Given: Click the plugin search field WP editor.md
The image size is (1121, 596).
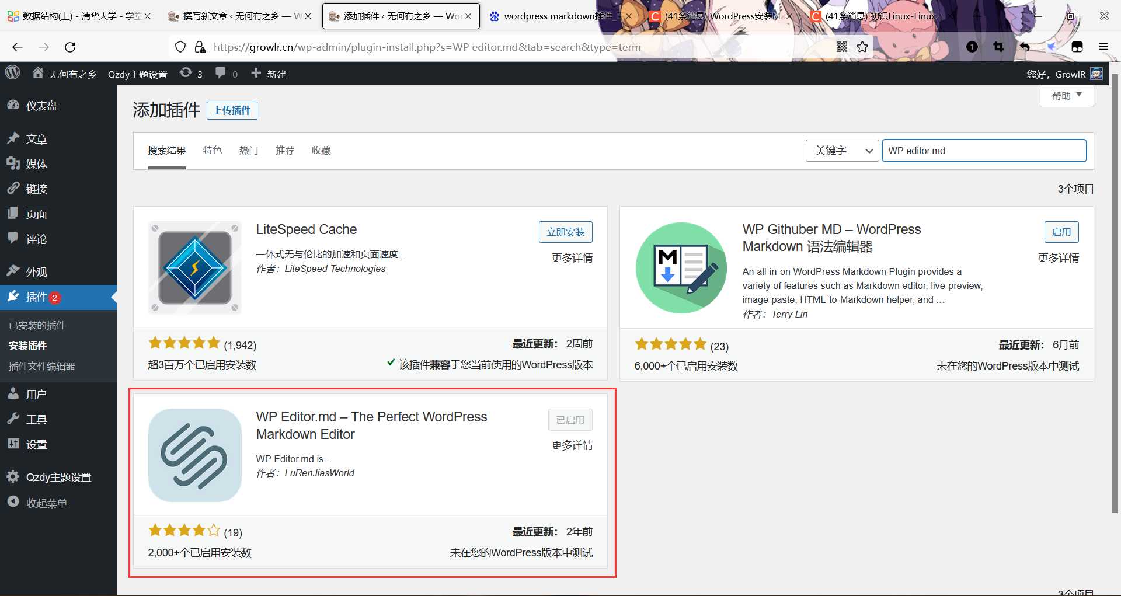Looking at the screenshot, I should coord(984,151).
